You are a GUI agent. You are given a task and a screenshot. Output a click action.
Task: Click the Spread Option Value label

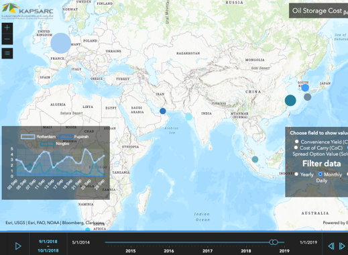[x=320, y=154]
